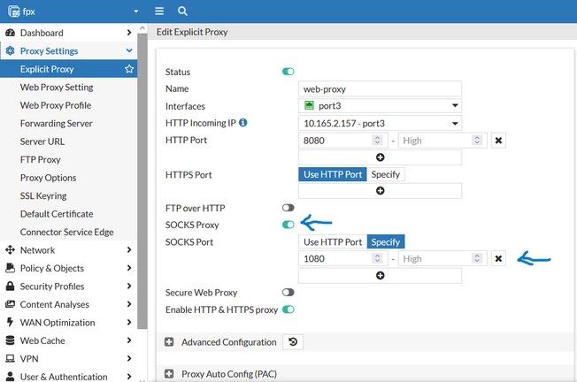Expand the Network menu chevron
The width and height of the screenshot is (577, 382).
[x=129, y=250]
